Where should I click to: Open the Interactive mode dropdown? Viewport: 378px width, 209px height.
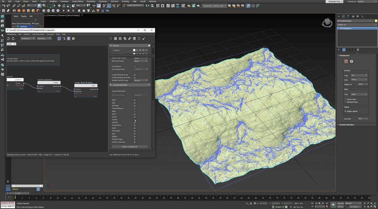click(x=44, y=38)
